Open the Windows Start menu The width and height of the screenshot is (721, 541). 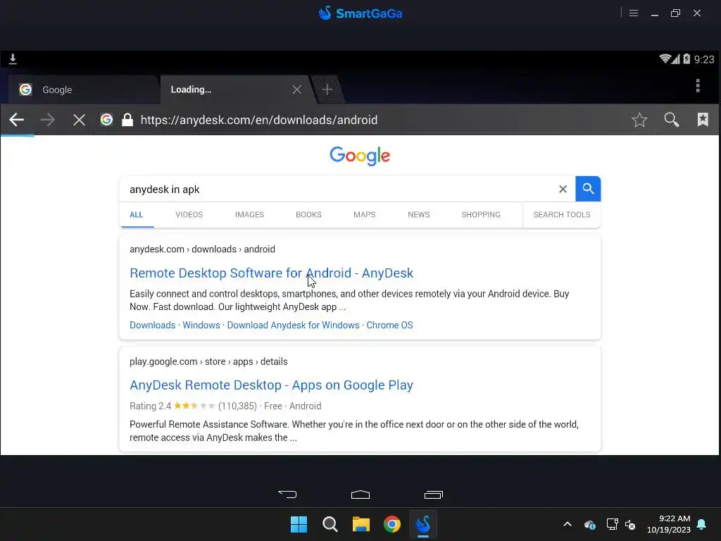[x=299, y=524]
